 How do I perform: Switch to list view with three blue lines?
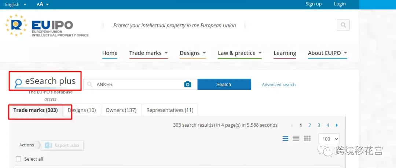285,138
